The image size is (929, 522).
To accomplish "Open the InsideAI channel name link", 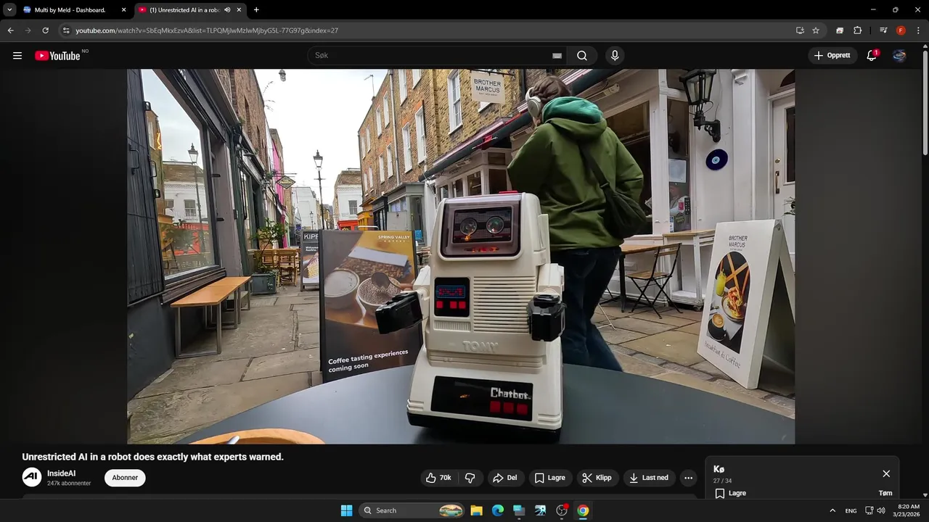I will point(62,473).
